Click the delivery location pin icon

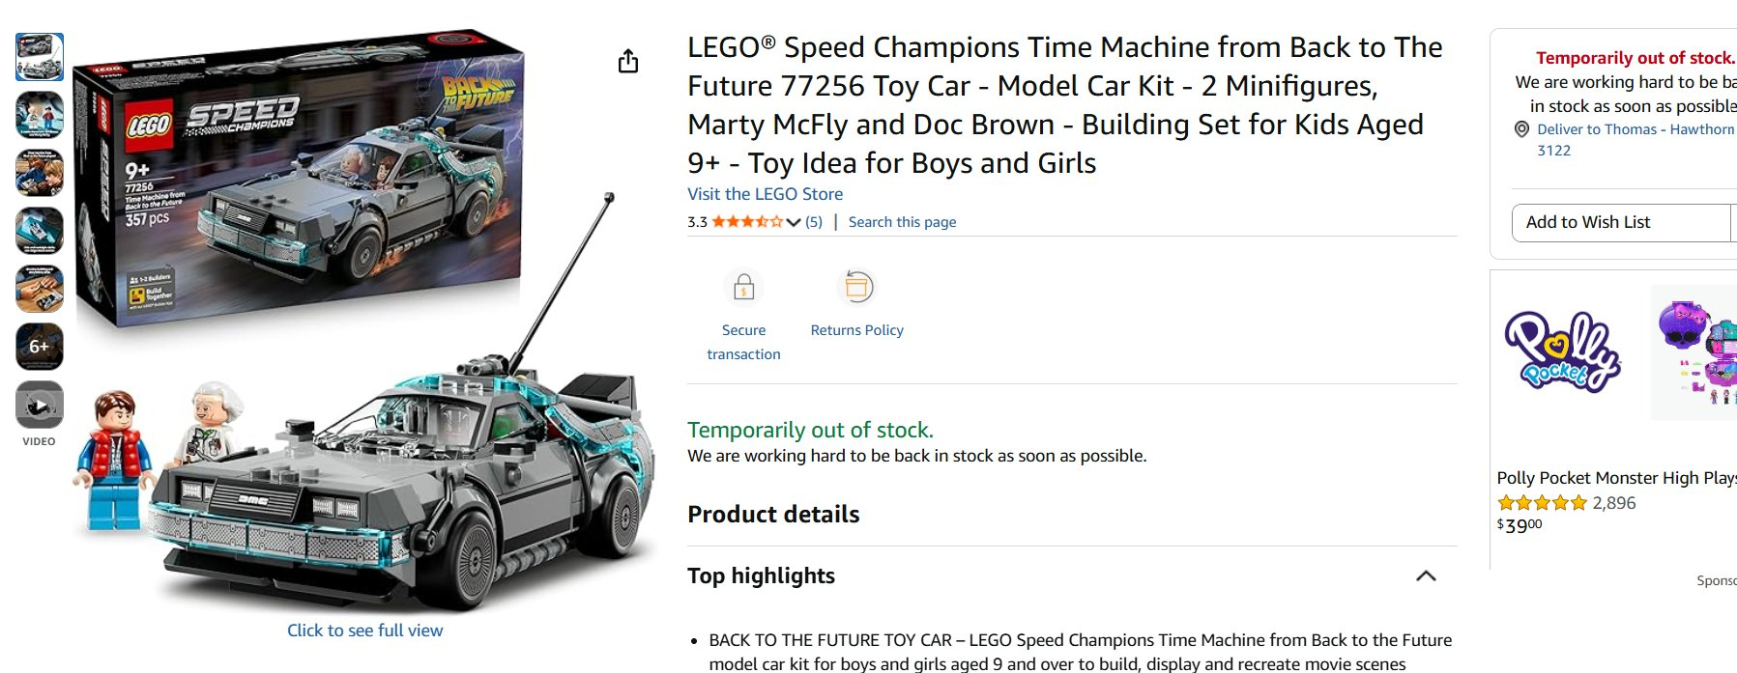coord(1521,129)
